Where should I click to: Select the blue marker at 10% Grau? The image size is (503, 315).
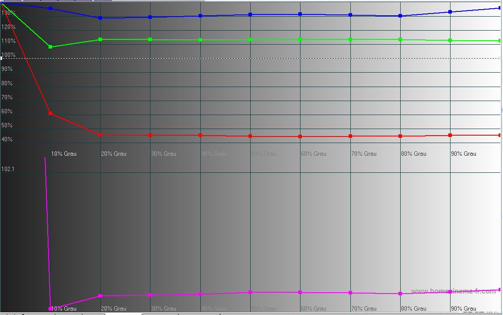(x=50, y=8)
